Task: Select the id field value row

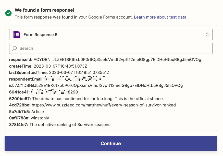Action: point(96,85)
